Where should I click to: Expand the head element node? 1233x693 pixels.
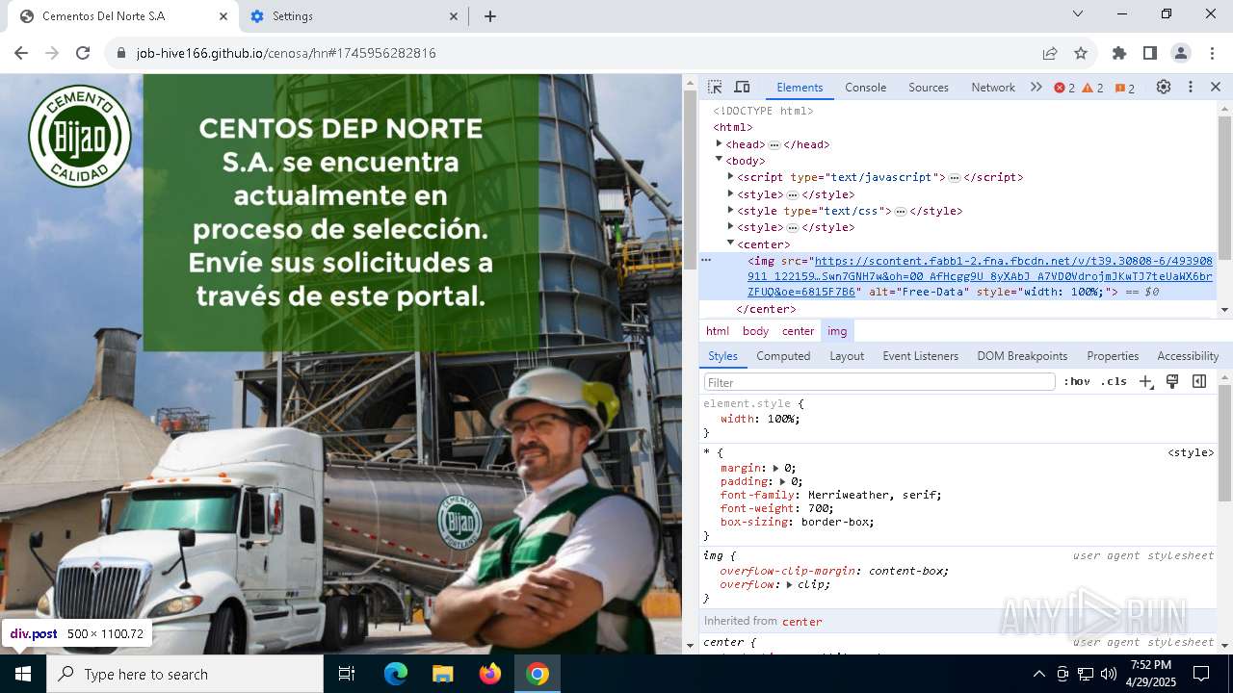[719, 143]
